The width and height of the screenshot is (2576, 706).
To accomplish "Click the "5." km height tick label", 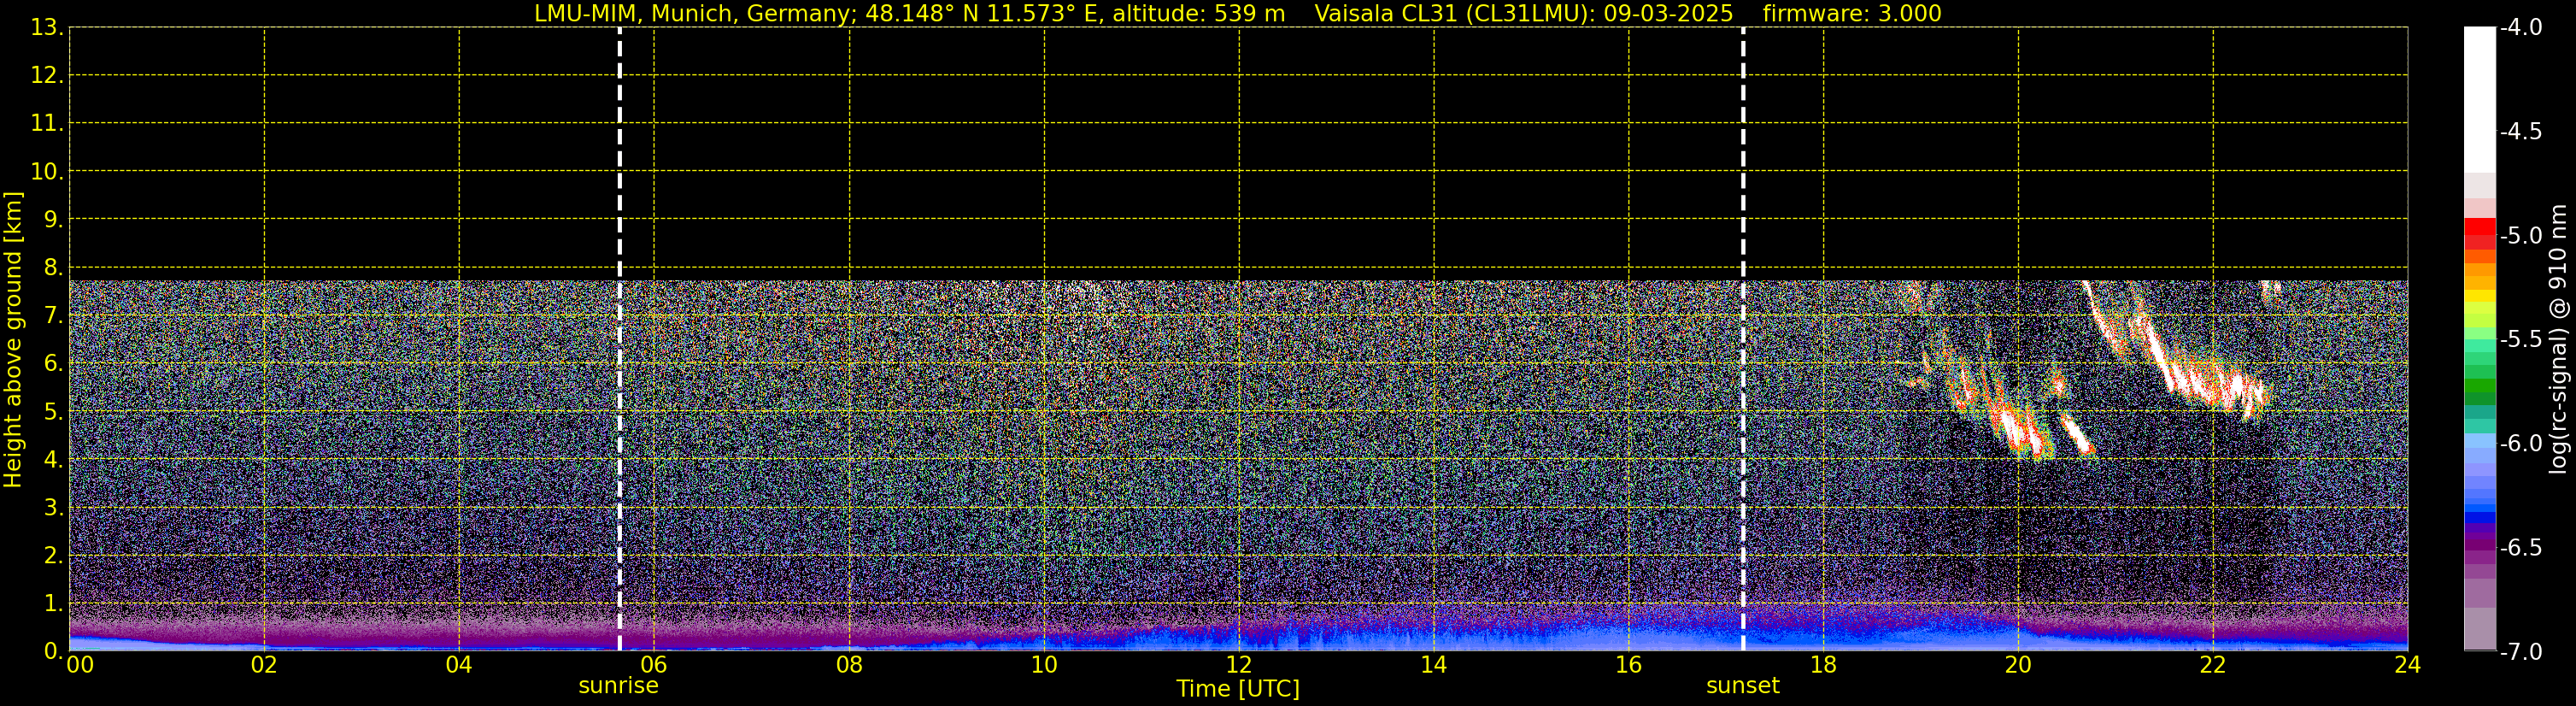I will coord(53,412).
